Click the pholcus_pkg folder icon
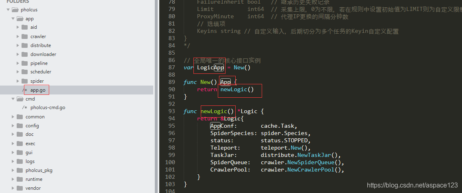Screen dimensions: 462x193 (20, 170)
